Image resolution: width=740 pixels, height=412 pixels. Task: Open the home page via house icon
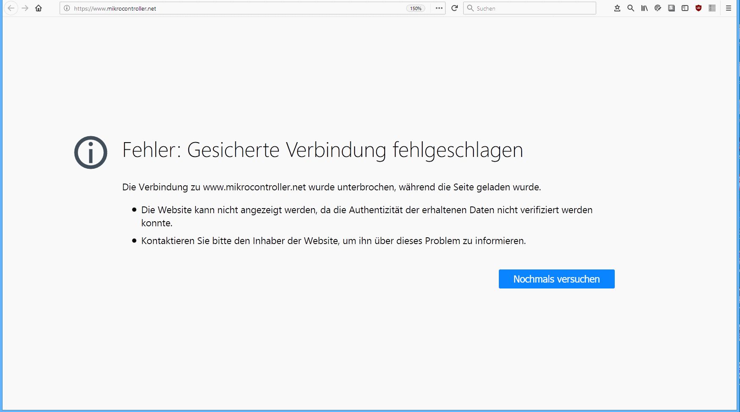pyautogui.click(x=39, y=8)
